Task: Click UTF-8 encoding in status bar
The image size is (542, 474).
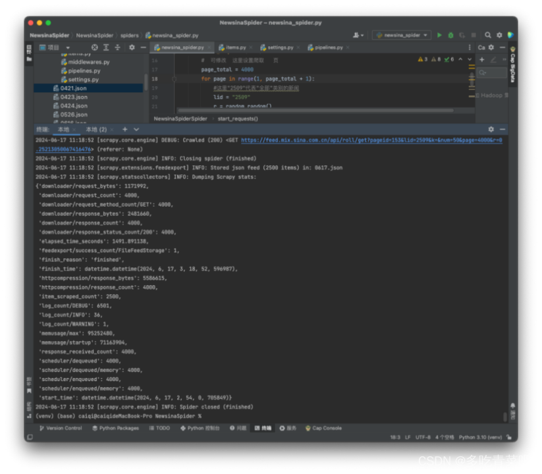Action: (x=423, y=437)
